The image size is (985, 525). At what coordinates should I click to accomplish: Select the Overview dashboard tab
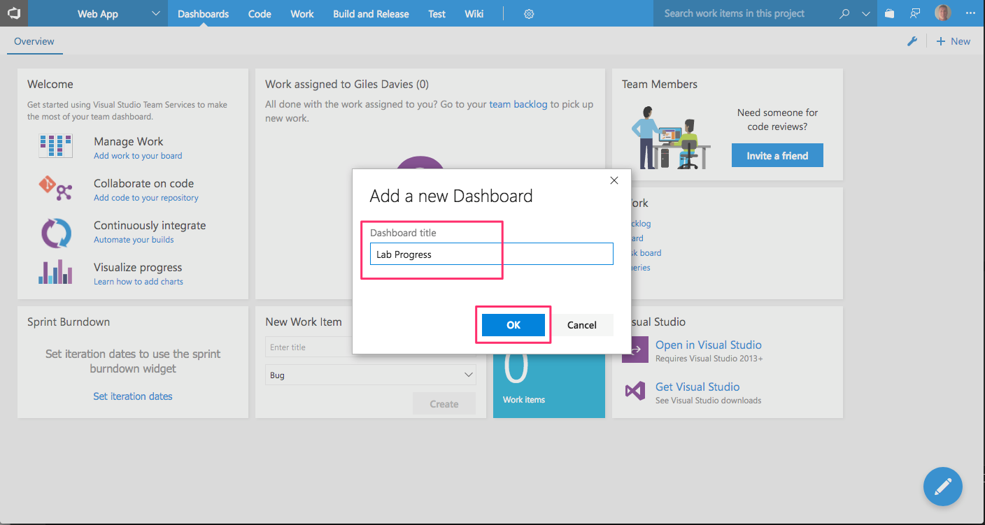pyautogui.click(x=34, y=41)
